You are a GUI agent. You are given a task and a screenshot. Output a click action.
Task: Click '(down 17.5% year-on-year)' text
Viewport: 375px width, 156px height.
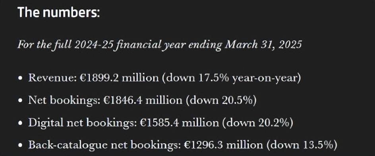pyautogui.click(x=231, y=78)
